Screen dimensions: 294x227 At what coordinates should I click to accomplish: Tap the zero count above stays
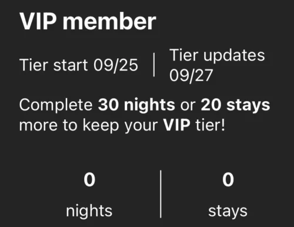[228, 180]
